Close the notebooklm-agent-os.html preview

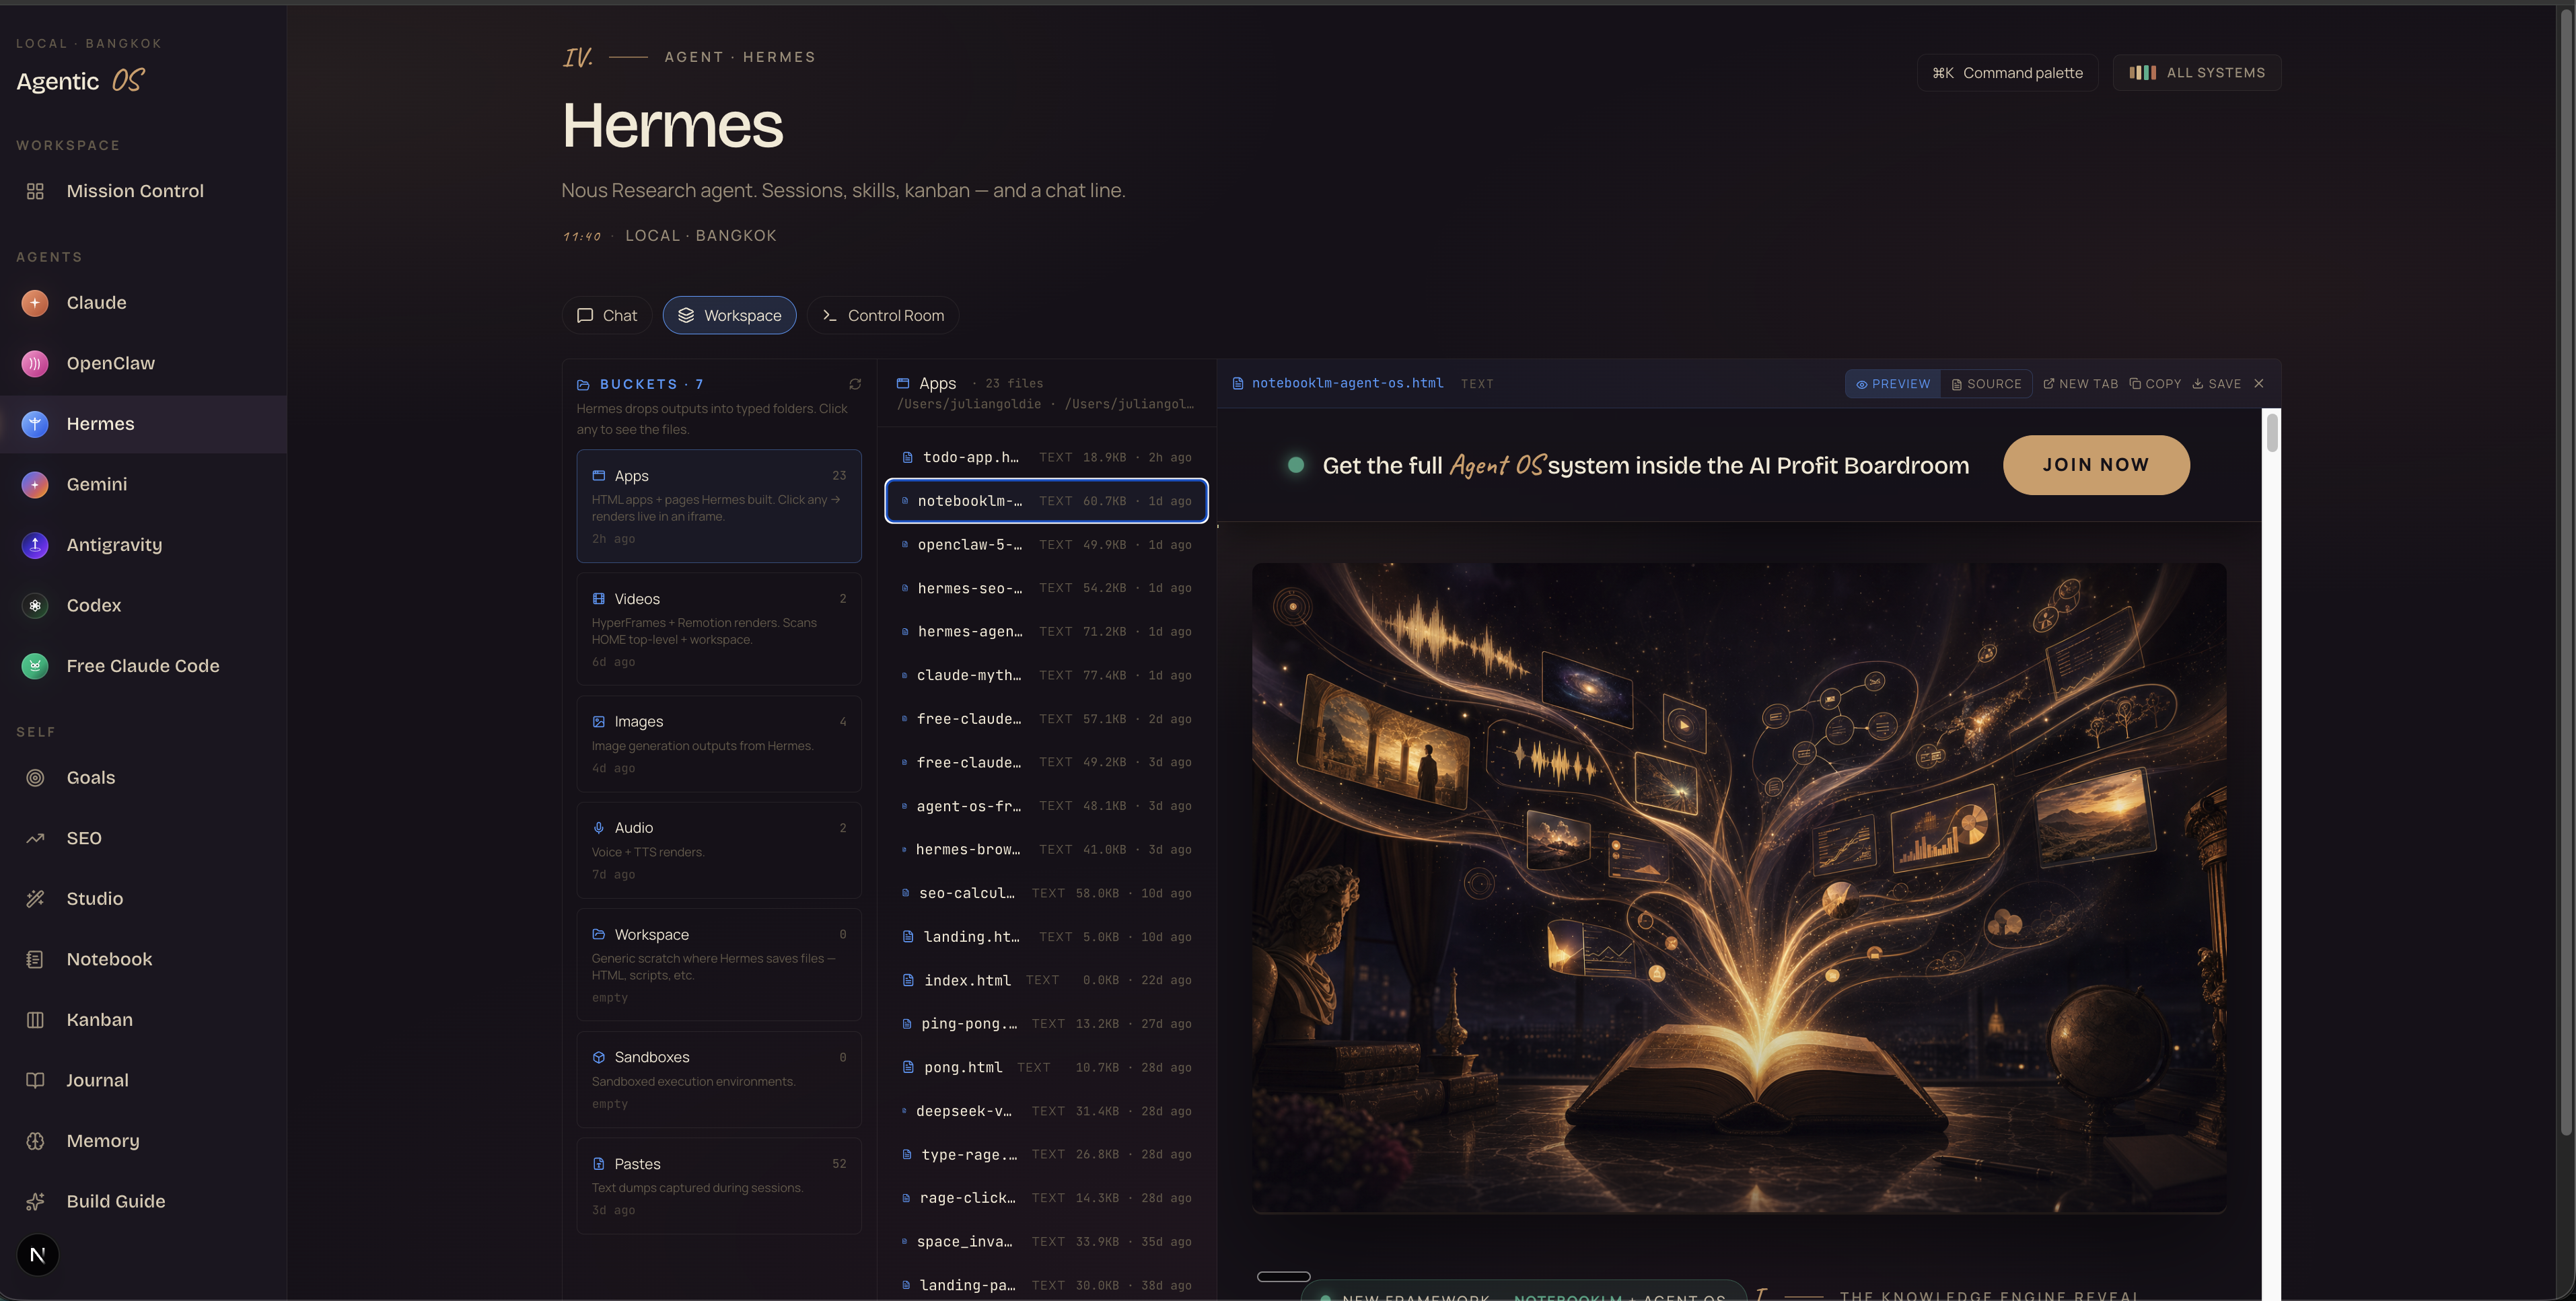2258,384
